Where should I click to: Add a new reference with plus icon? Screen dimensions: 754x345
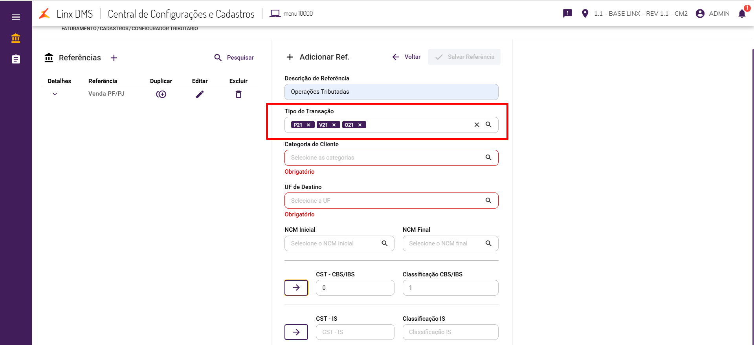pos(114,58)
